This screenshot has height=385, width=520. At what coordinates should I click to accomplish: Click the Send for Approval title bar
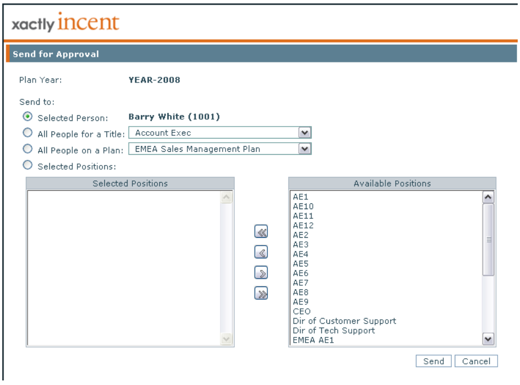click(261, 54)
